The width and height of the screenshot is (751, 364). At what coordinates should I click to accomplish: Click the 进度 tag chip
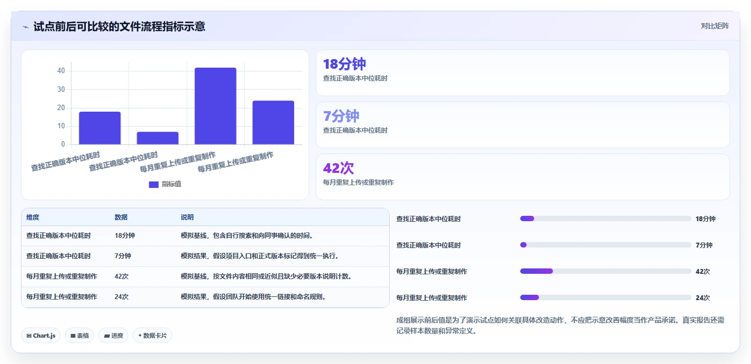click(x=113, y=336)
